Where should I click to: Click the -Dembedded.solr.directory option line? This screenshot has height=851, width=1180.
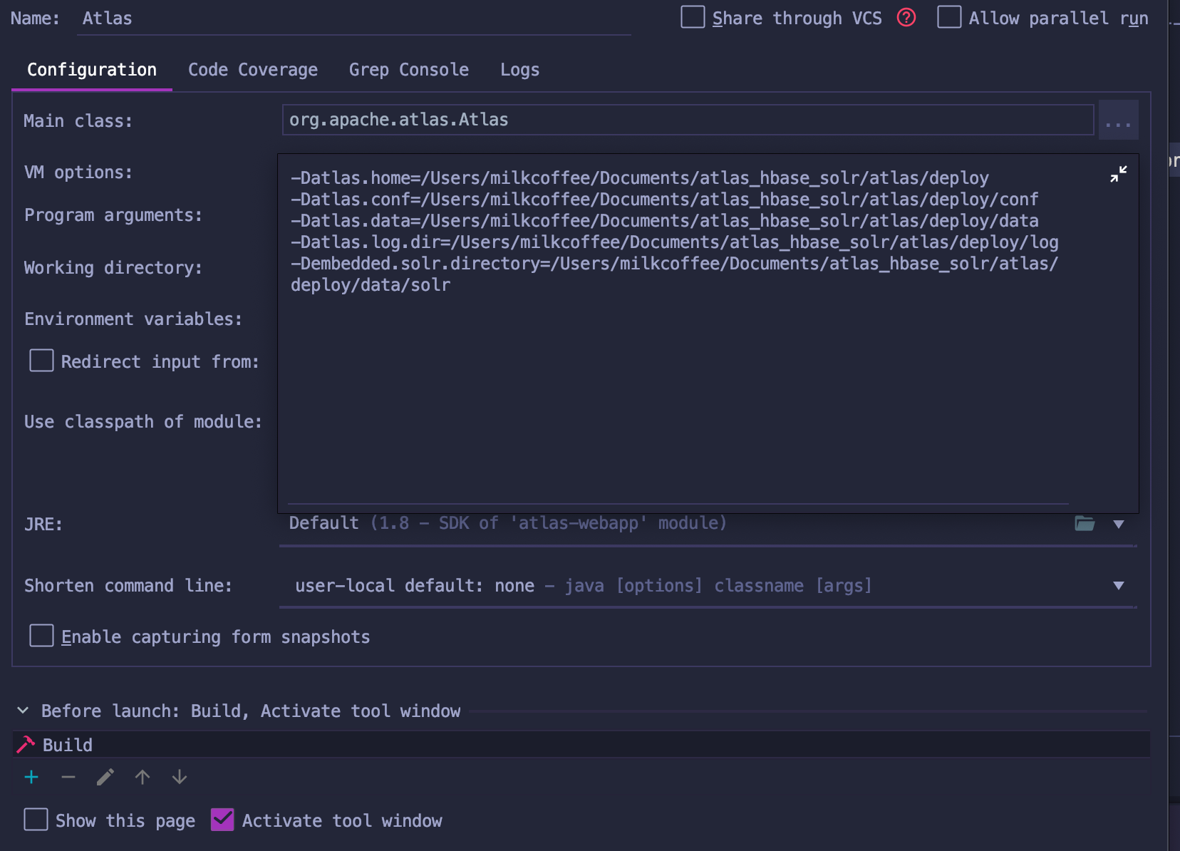coord(674,274)
